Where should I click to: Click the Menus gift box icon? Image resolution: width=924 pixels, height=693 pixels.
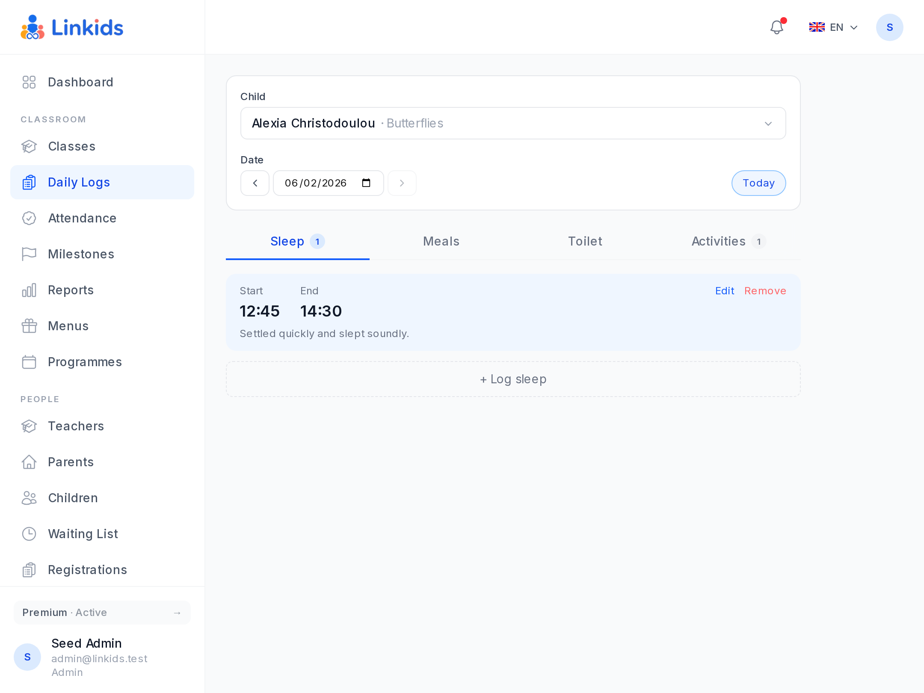click(29, 326)
